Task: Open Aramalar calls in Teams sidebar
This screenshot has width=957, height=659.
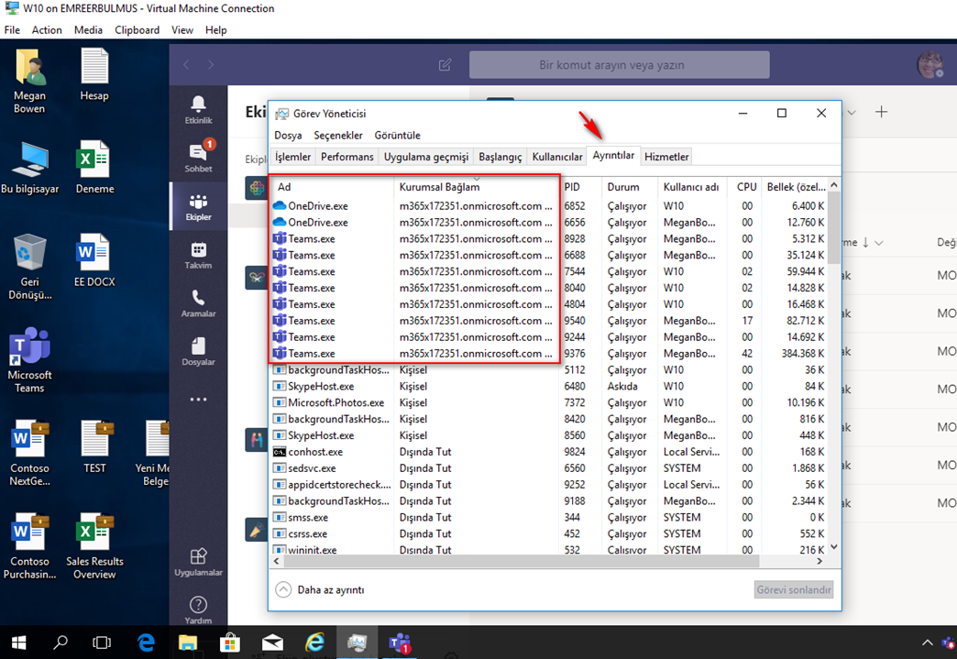Action: [x=198, y=304]
